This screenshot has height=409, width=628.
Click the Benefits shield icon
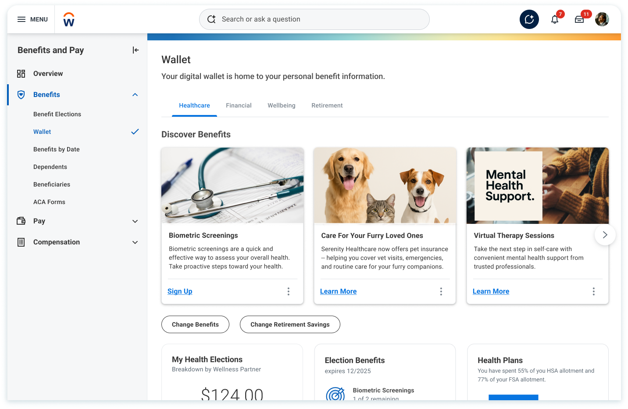[x=21, y=95]
